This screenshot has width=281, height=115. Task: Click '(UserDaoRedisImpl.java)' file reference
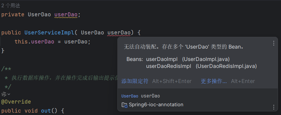click(x=226, y=66)
